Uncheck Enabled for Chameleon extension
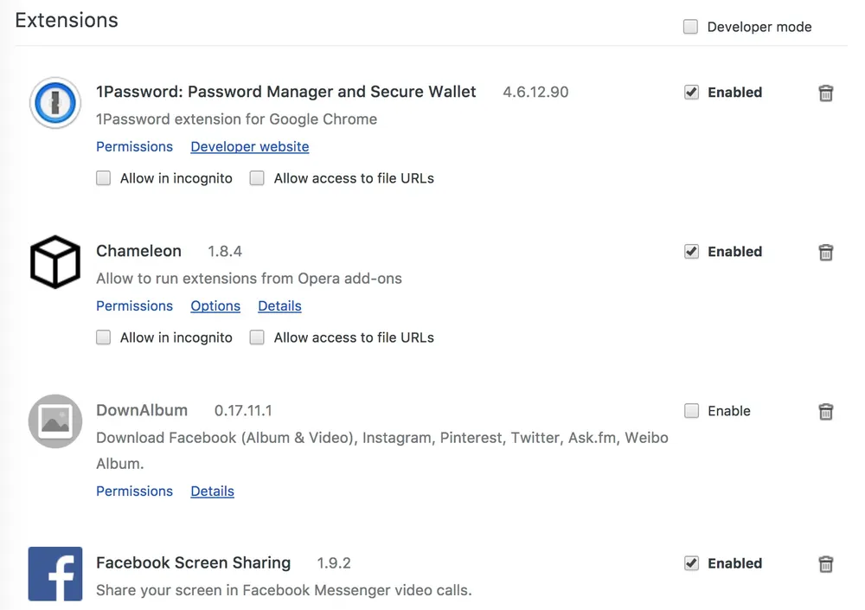This screenshot has height=610, width=865. pyautogui.click(x=691, y=251)
